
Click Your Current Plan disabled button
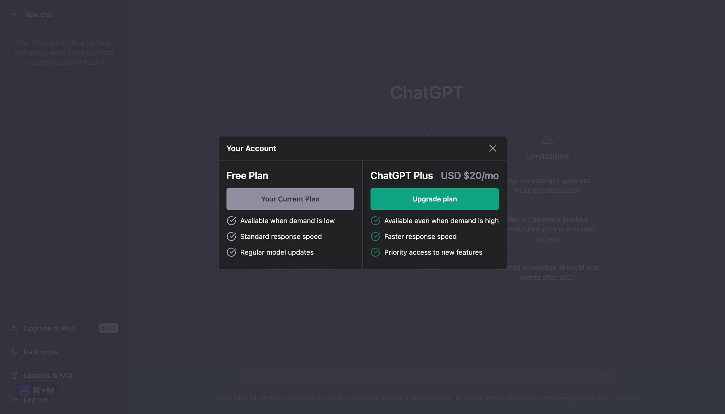click(290, 199)
